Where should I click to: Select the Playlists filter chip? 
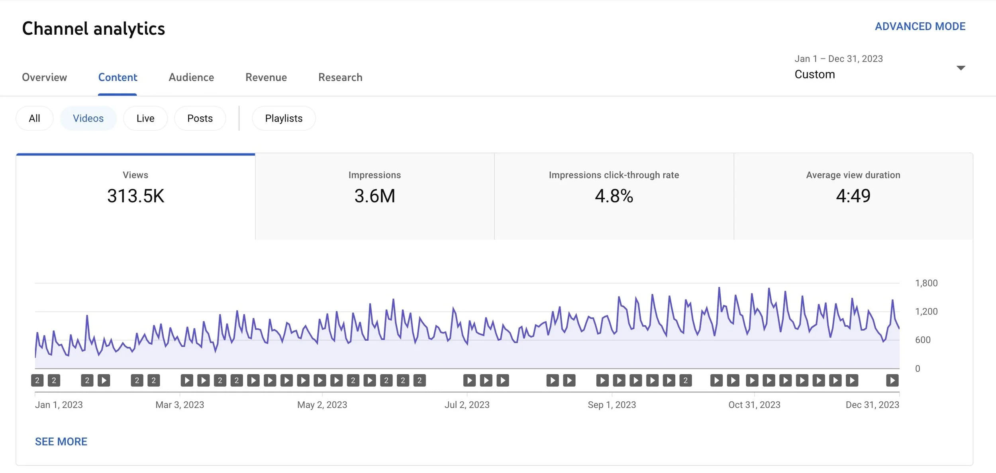click(x=284, y=118)
